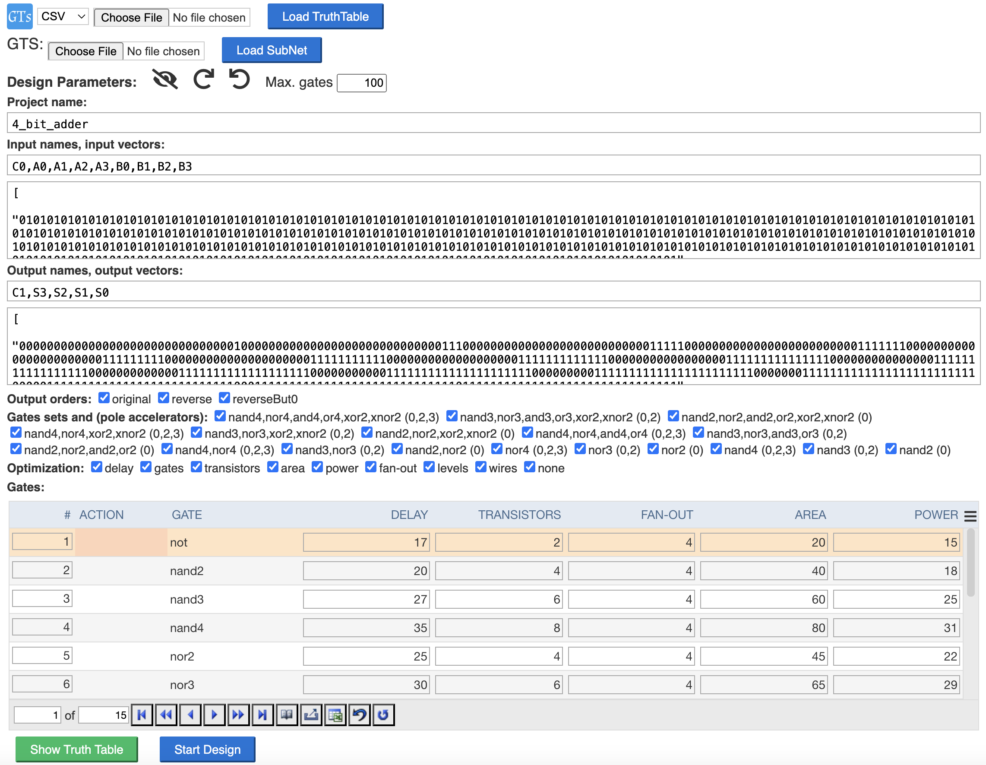Screen dimensions: 986x765
Task: Go to next gate record arrow
Action: [215, 715]
